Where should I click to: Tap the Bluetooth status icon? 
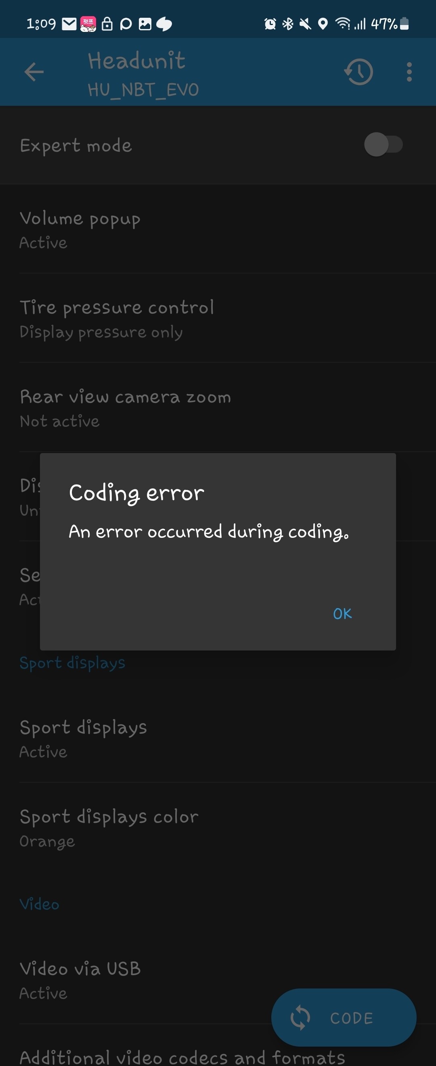click(288, 24)
